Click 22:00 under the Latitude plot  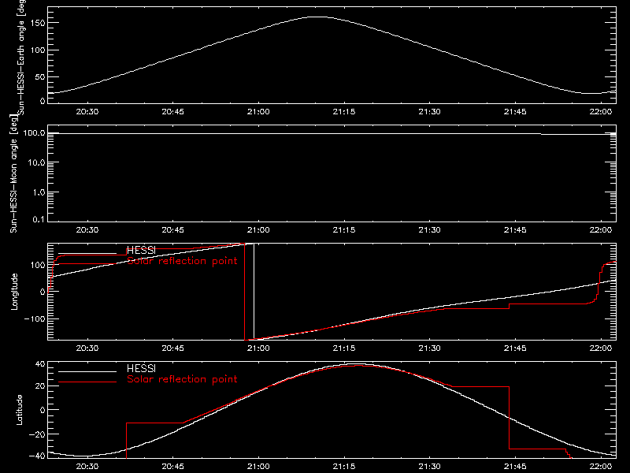tap(601, 466)
